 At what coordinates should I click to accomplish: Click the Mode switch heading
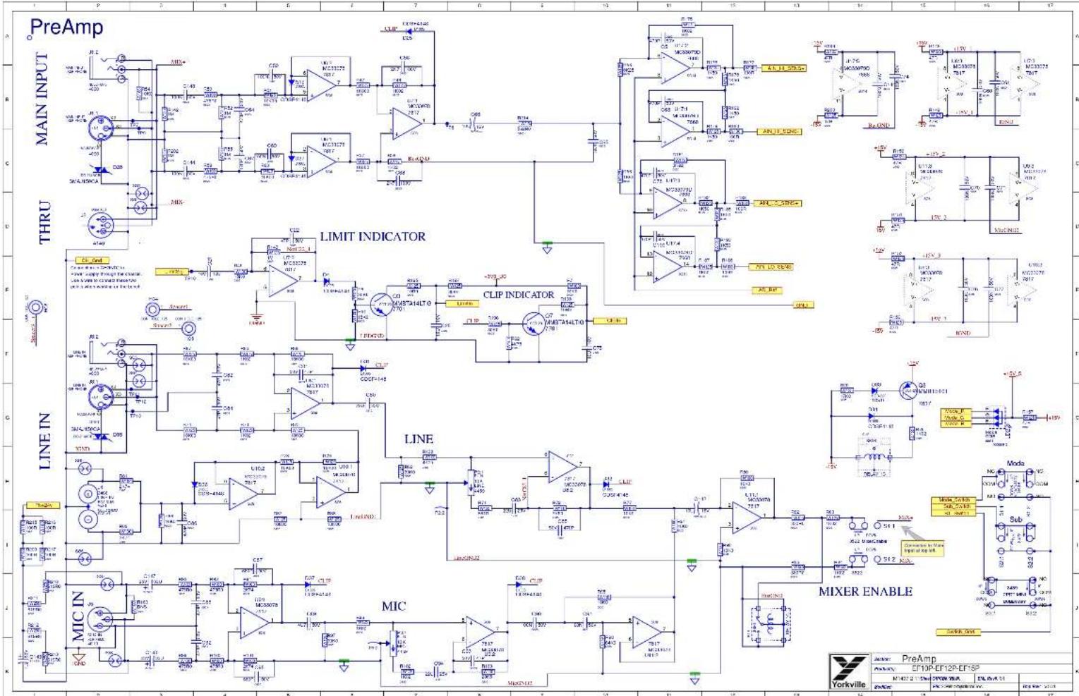coord(1015,463)
